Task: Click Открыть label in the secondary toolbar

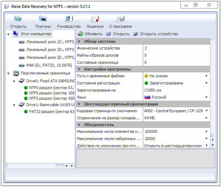Action: click(x=121, y=34)
